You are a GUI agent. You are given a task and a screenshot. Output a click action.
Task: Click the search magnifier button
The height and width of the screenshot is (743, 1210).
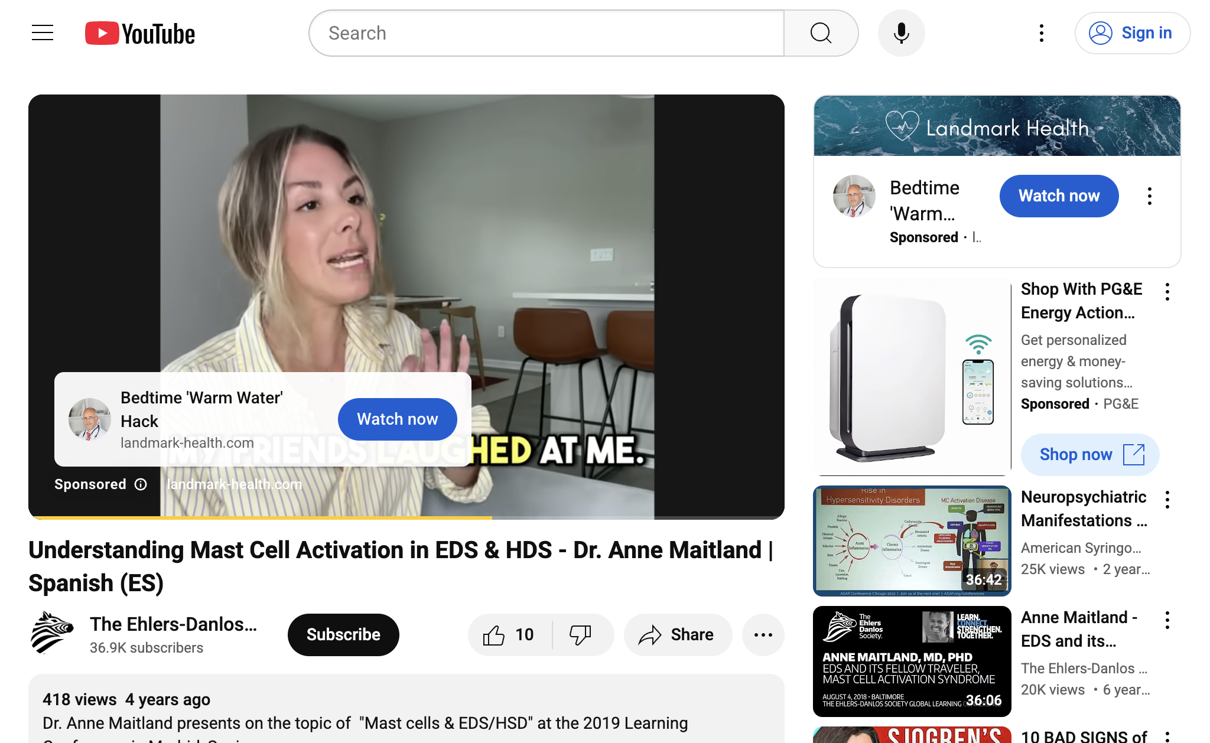[x=821, y=33]
